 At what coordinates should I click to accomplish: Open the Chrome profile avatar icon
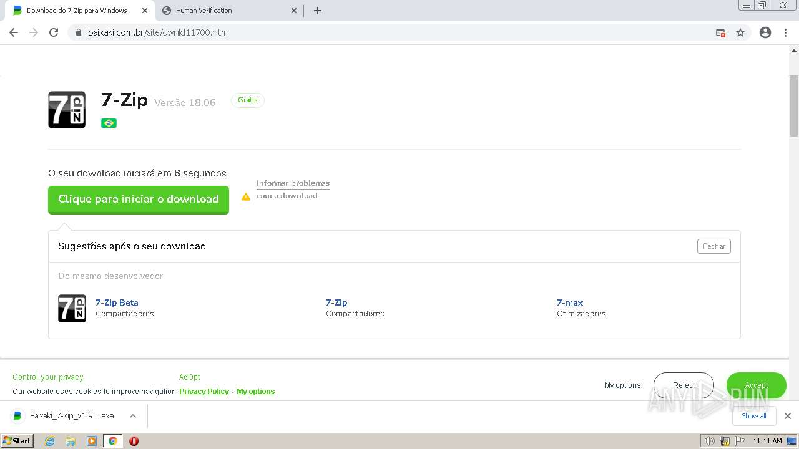click(x=765, y=32)
